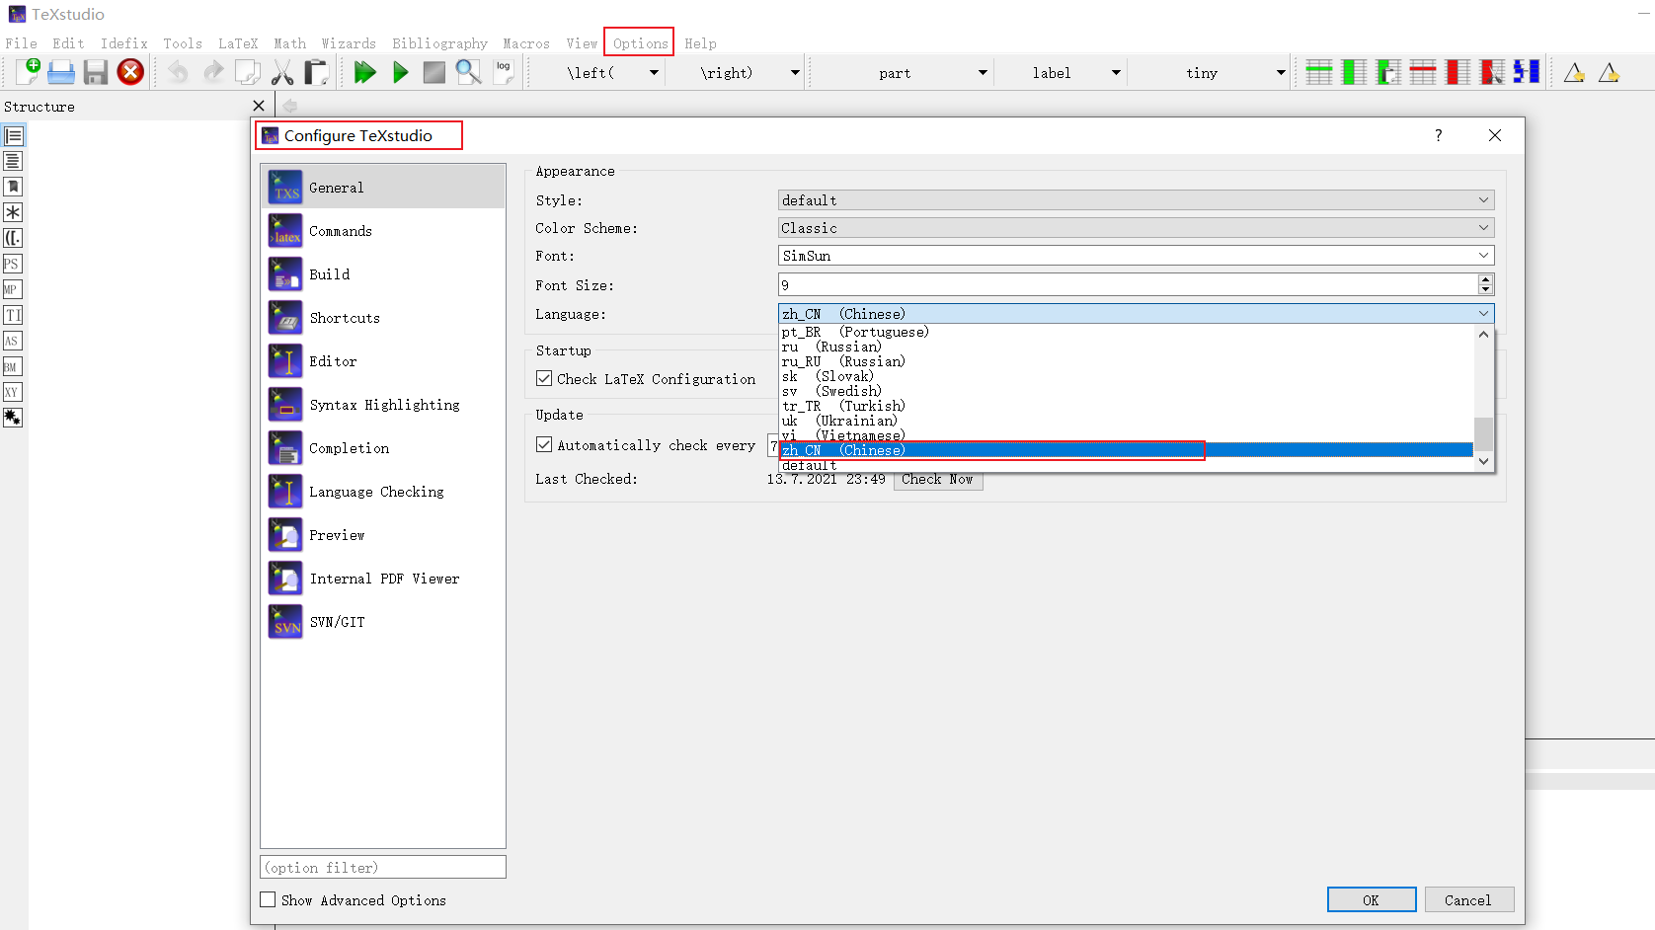1655x930 pixels.
Task: Open the Macros menu
Action: click(526, 42)
